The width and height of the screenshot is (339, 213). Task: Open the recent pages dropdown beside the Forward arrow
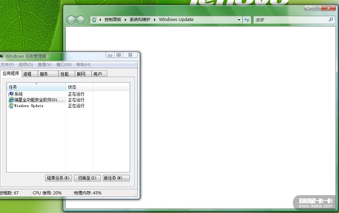click(x=87, y=20)
